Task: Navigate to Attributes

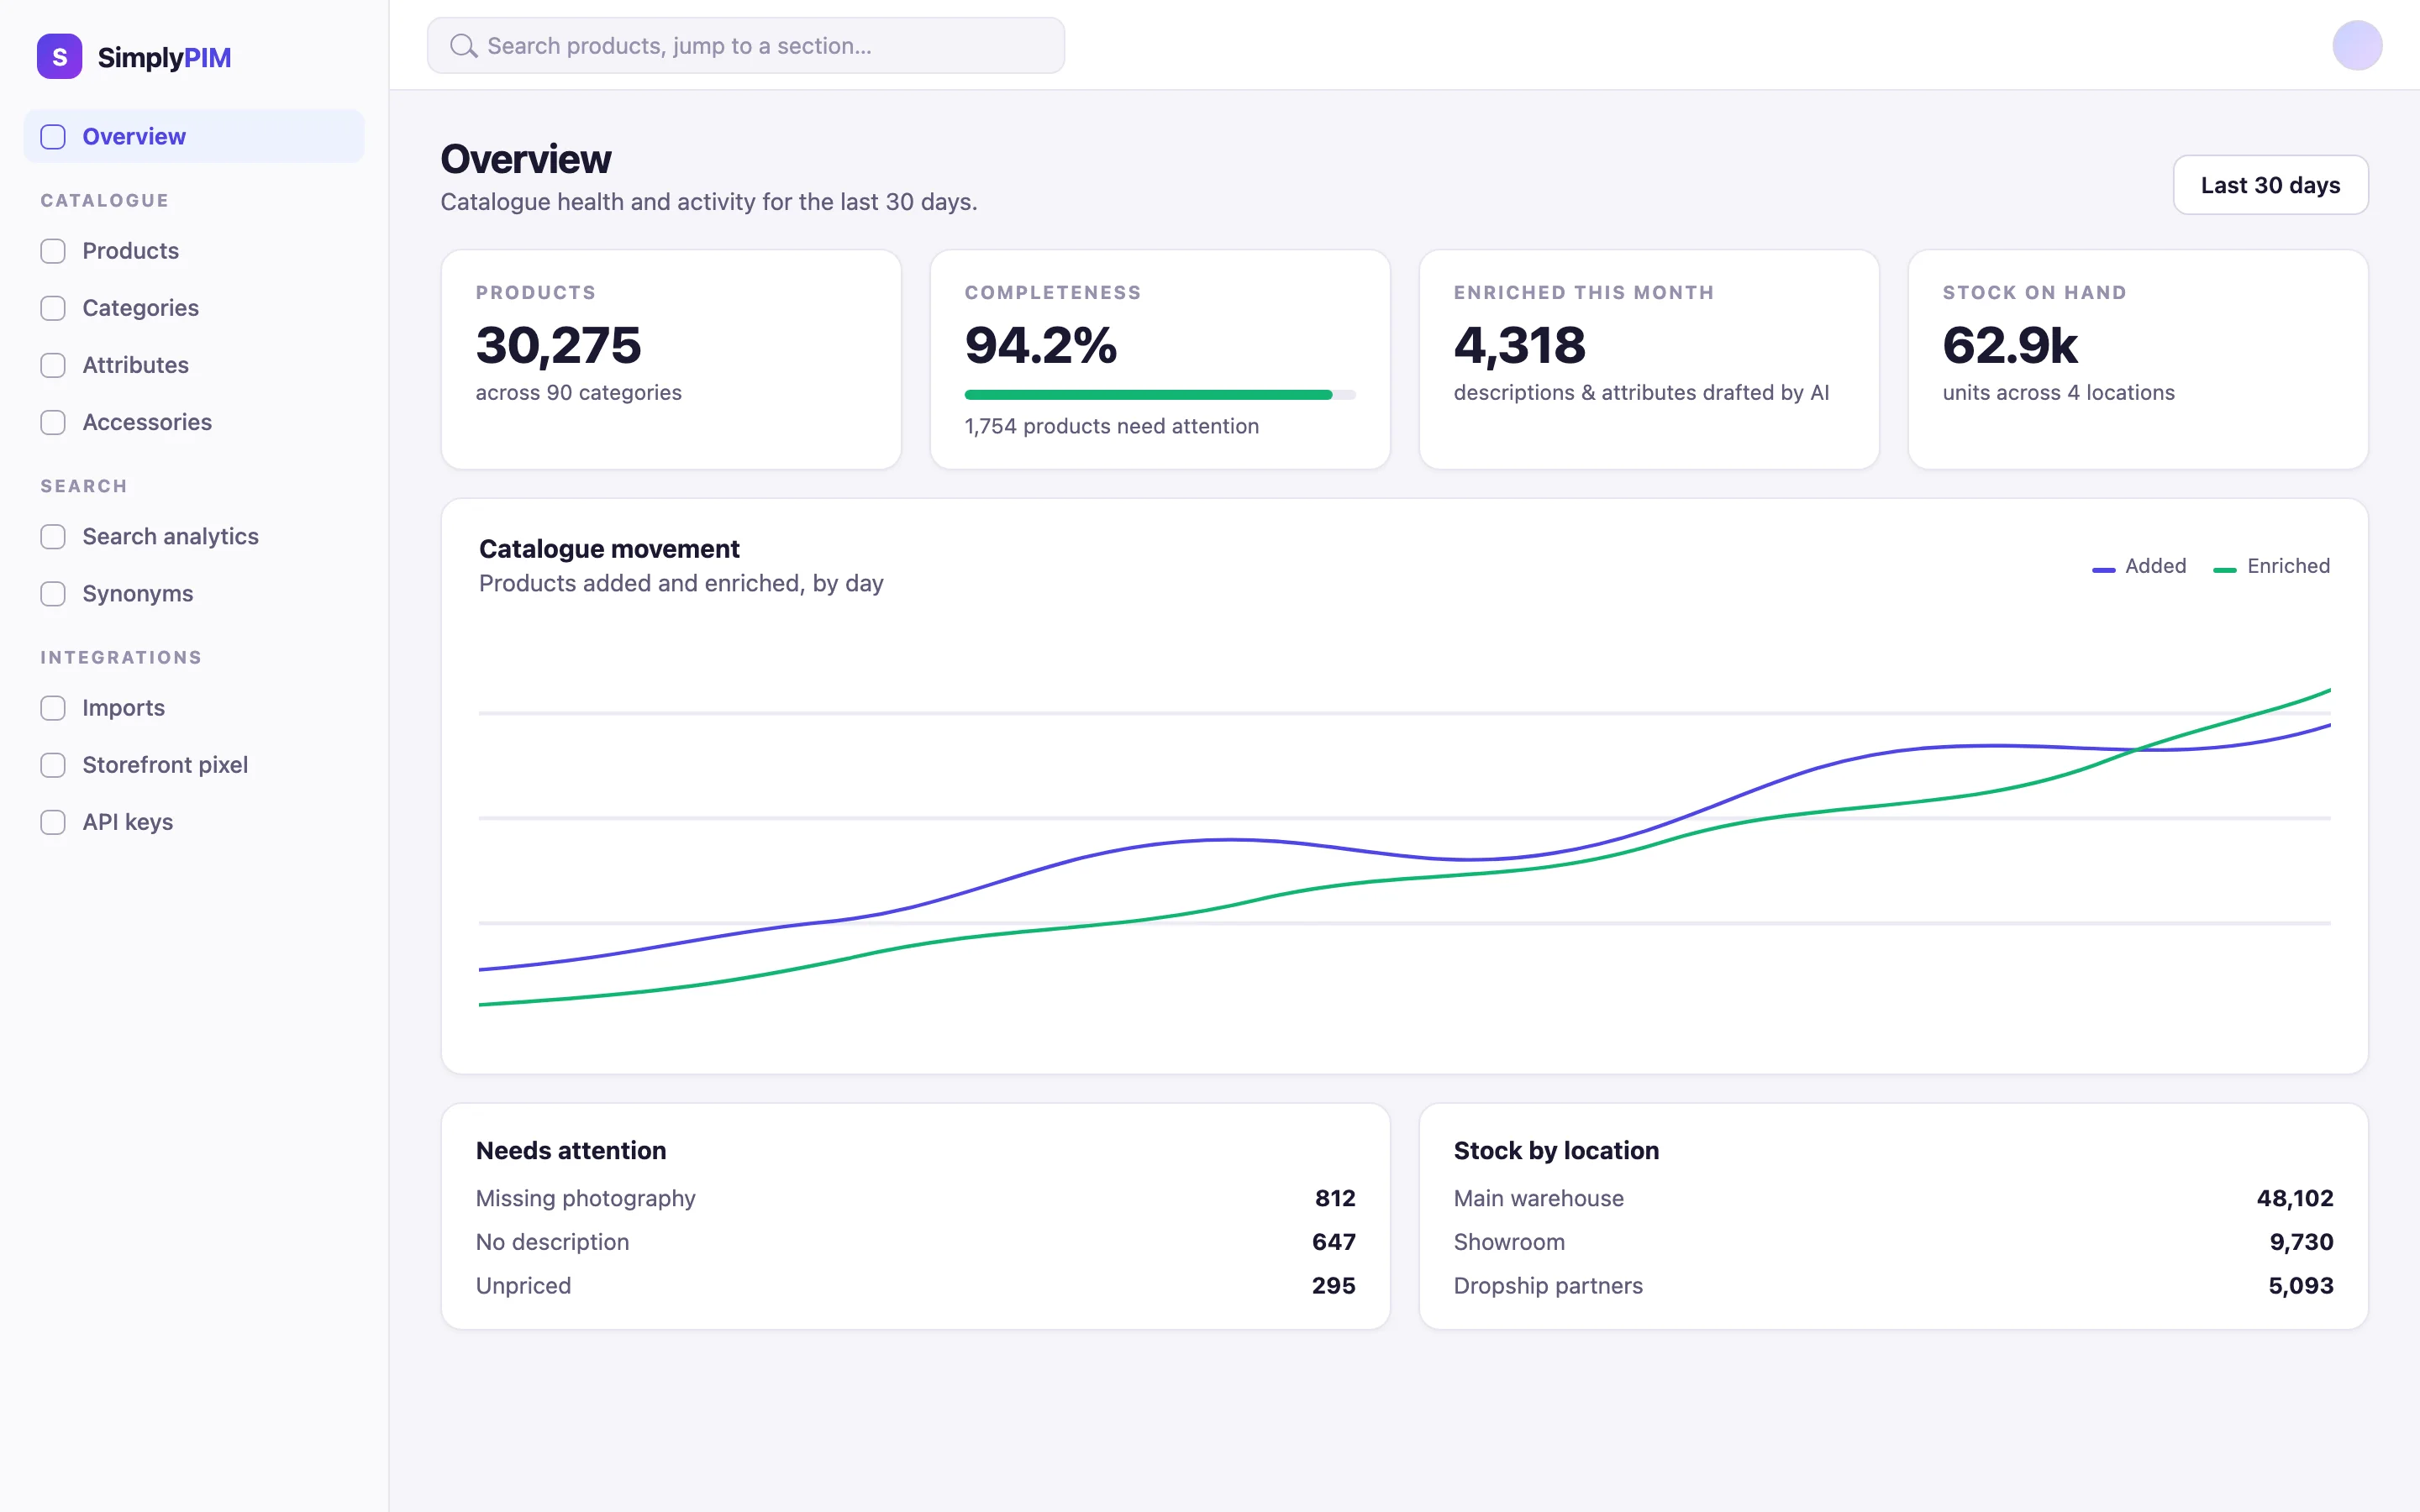Action: click(x=194, y=365)
